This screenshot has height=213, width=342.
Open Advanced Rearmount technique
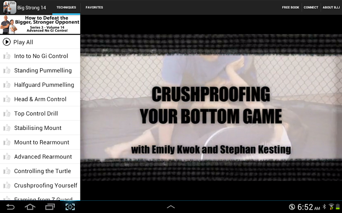click(43, 156)
